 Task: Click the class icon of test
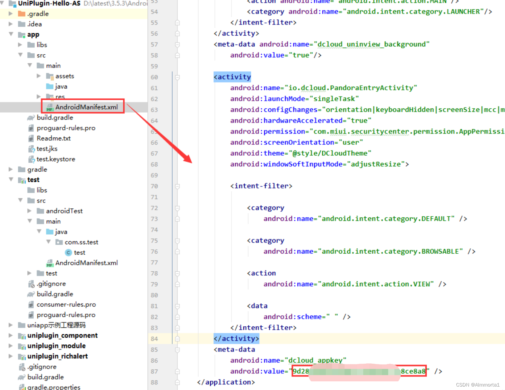tap(69, 253)
